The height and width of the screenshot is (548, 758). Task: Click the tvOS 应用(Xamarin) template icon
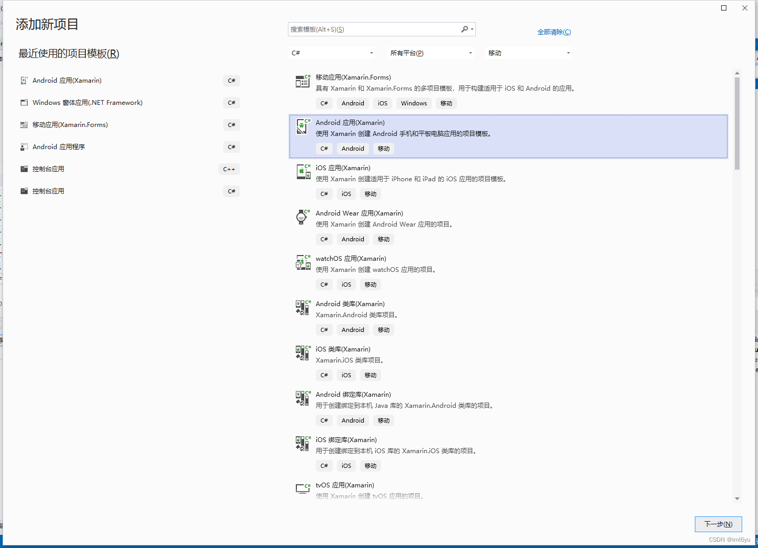tap(303, 488)
